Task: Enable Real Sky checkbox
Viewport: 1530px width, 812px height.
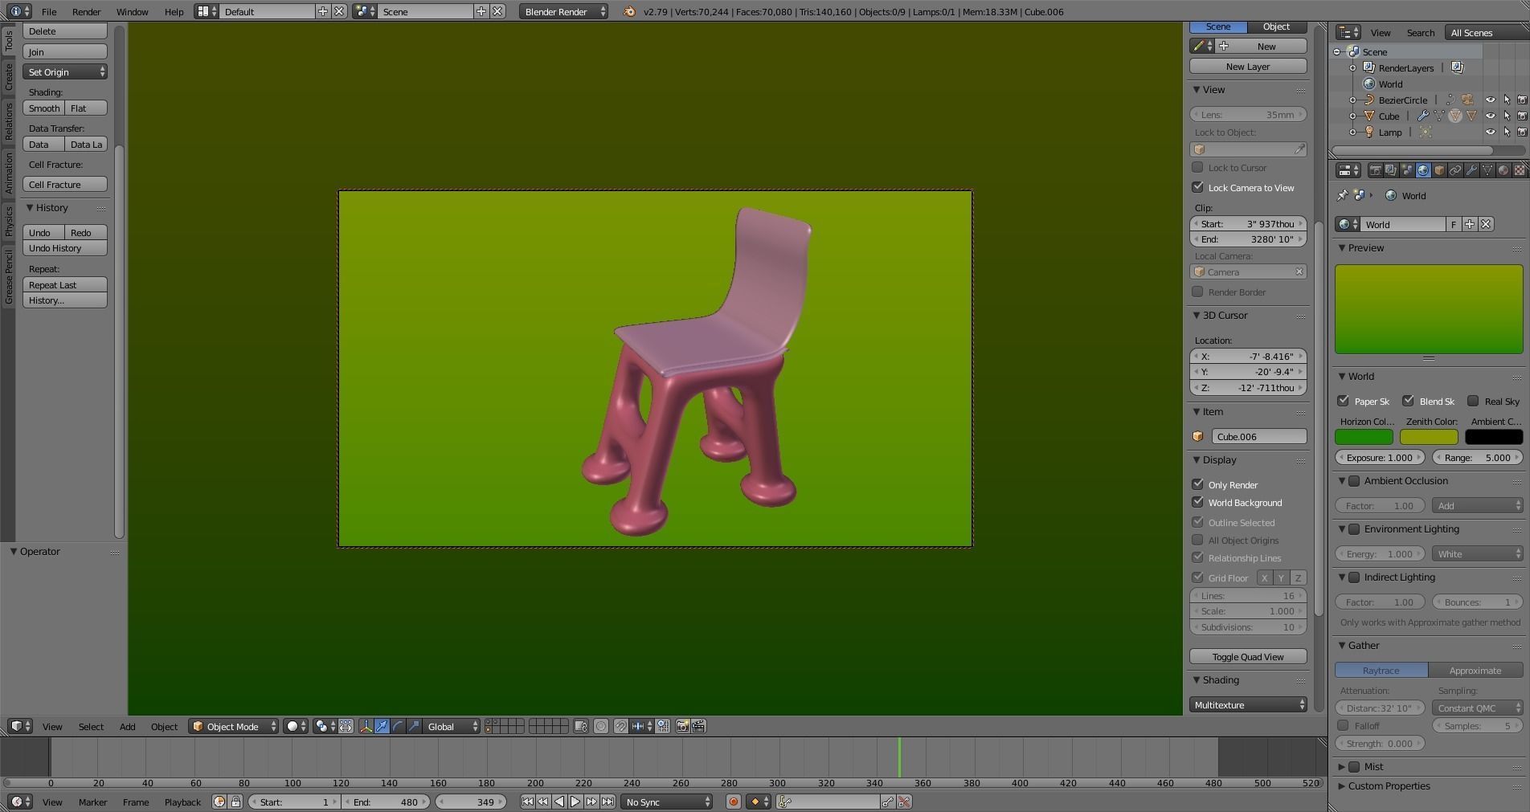Action: click(x=1473, y=401)
